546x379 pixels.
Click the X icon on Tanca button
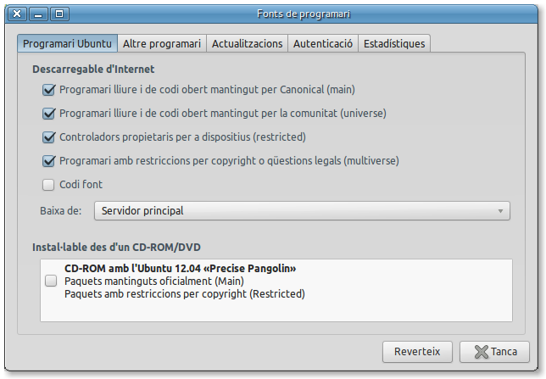point(480,351)
